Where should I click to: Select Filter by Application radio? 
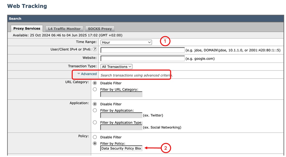pyautogui.click(x=95, y=110)
